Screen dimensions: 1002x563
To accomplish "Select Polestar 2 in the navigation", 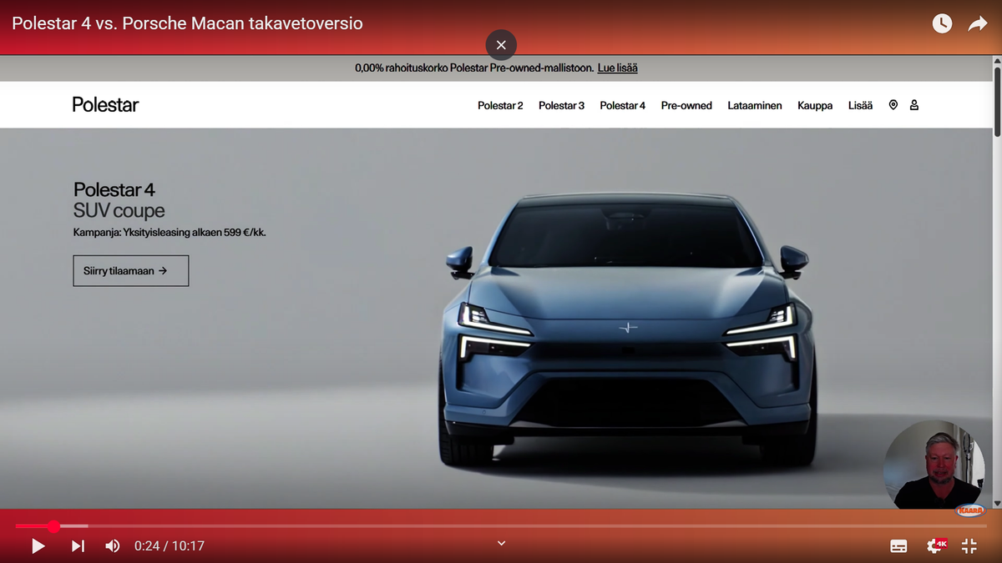I will coord(500,105).
